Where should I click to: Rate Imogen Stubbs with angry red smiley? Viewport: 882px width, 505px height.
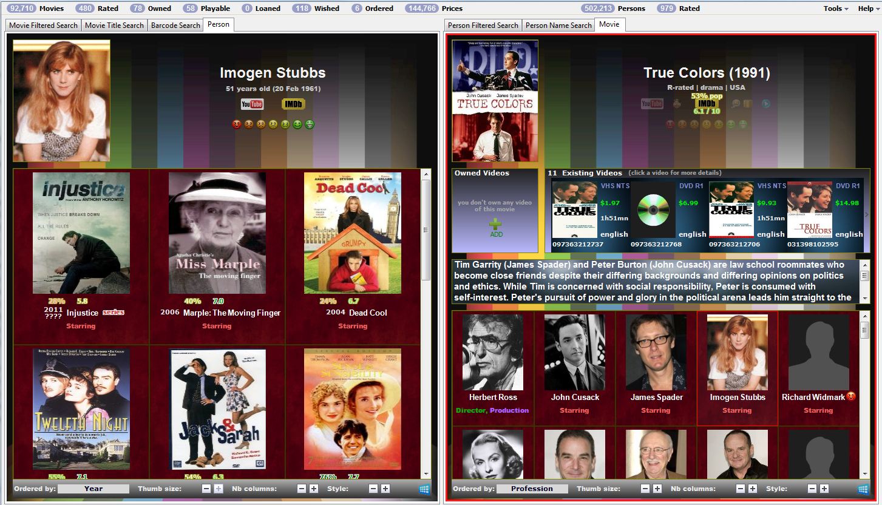pos(237,124)
